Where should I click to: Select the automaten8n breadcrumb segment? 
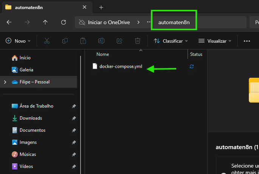tap(174, 22)
